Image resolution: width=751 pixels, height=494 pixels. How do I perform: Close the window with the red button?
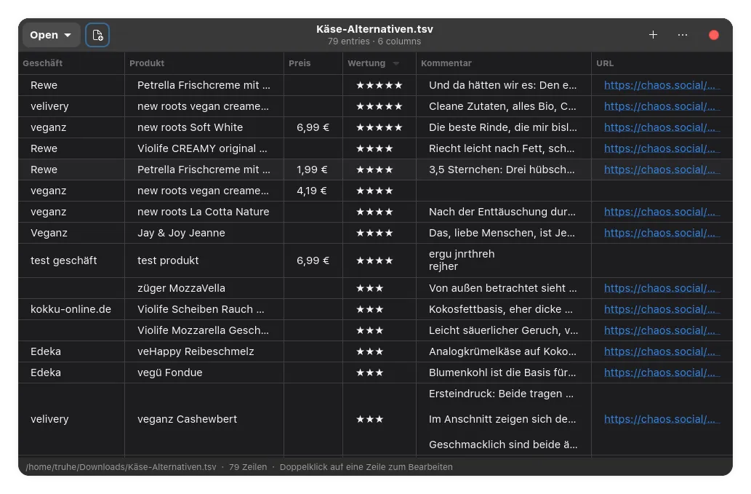713,35
